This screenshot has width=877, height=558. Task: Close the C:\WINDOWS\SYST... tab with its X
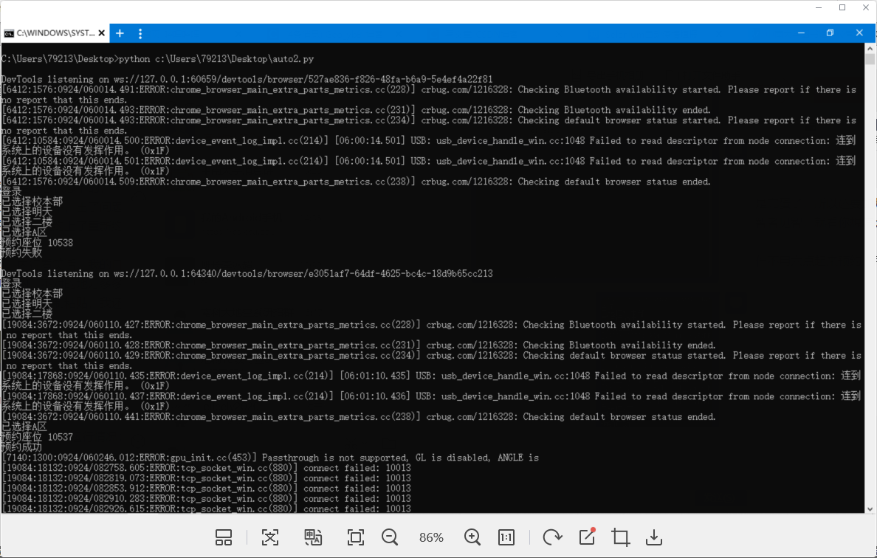click(x=101, y=33)
